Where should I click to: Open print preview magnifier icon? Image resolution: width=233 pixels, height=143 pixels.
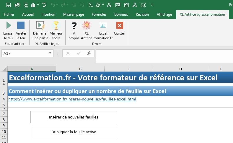coord(26,5)
